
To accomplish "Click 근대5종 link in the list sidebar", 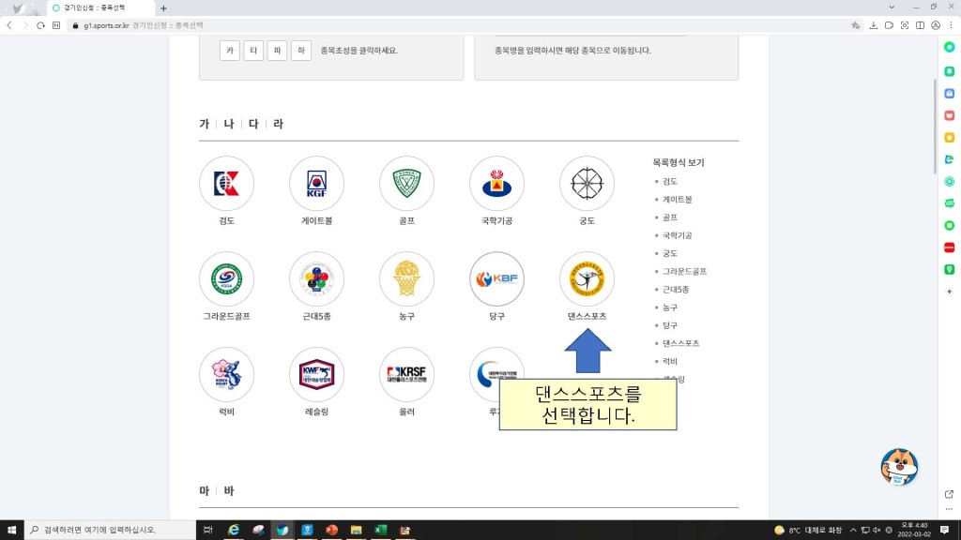I will click(676, 289).
